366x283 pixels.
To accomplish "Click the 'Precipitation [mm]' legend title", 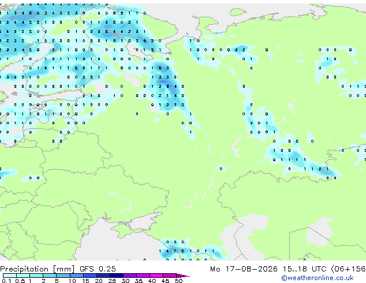I will 38,269.
